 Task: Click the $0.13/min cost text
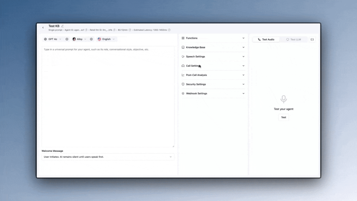pos(123,30)
